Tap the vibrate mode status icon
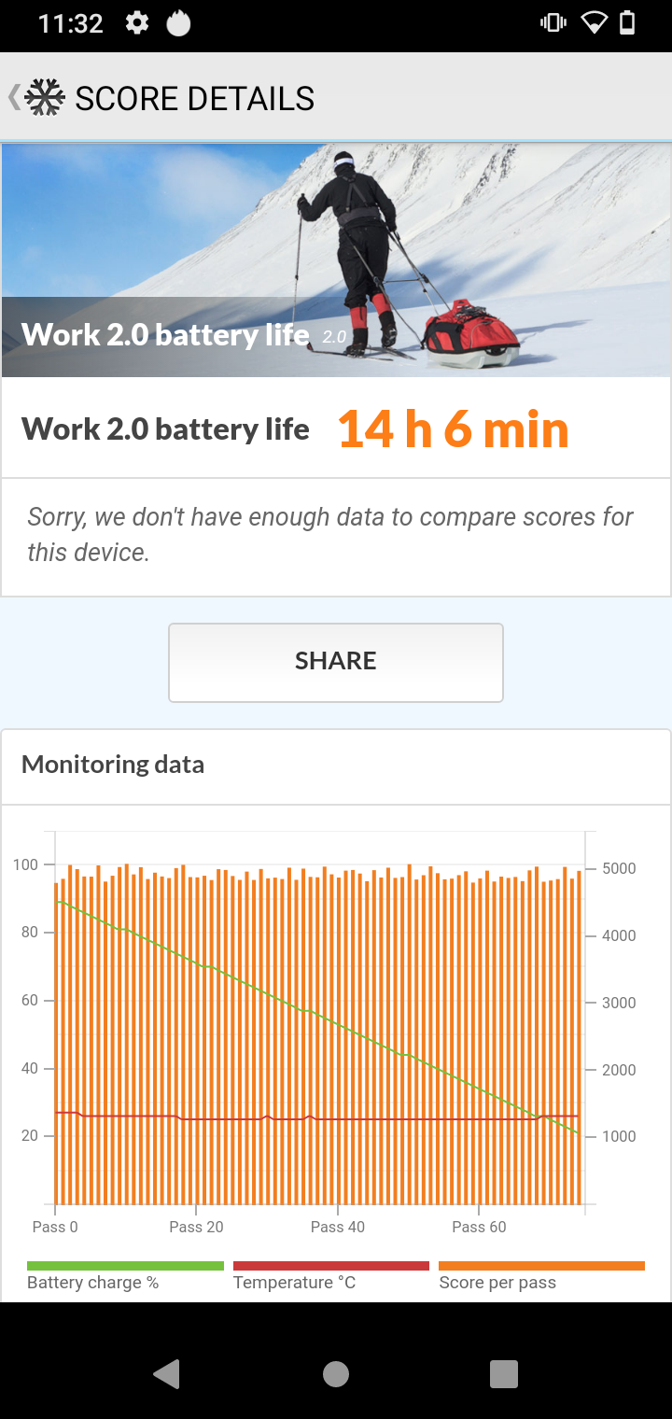Viewport: 672px width, 1419px height. (x=553, y=23)
